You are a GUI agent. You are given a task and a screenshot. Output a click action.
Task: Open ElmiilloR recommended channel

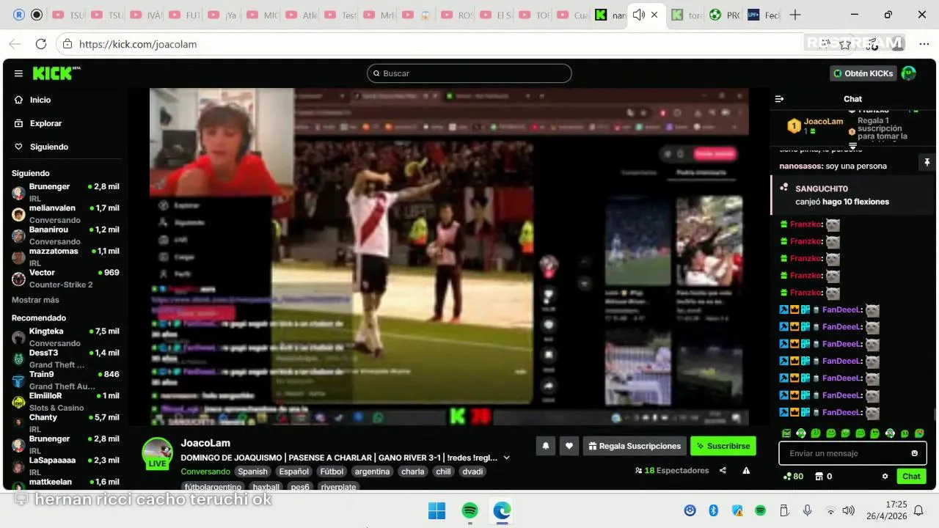pyautogui.click(x=66, y=401)
